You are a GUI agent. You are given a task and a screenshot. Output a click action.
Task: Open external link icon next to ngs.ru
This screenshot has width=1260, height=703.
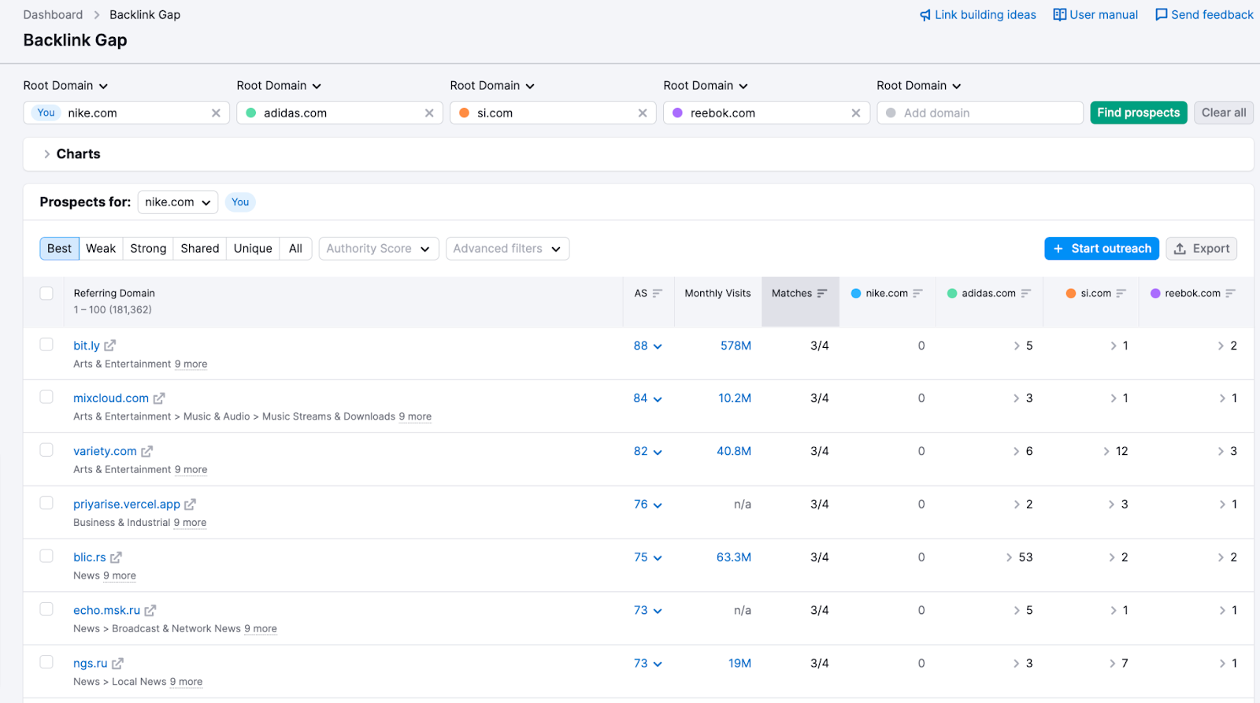(117, 664)
